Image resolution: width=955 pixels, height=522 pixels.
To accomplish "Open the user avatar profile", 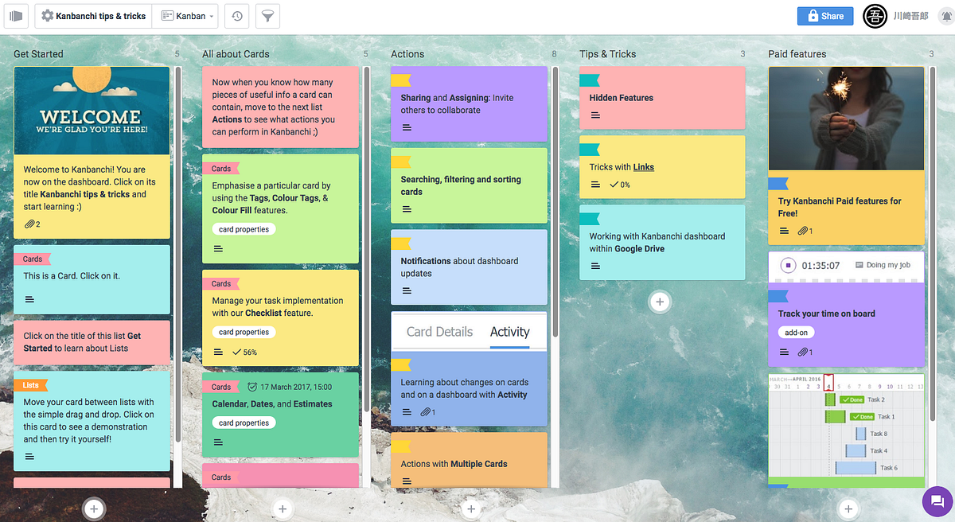I will click(875, 16).
